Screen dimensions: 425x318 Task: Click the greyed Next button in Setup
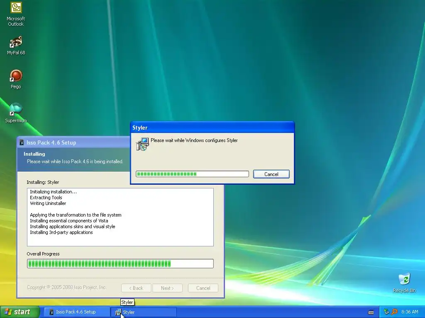167,288
